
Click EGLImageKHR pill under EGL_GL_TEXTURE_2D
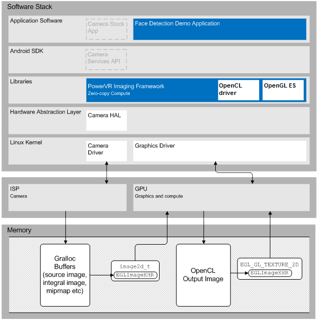click(270, 273)
